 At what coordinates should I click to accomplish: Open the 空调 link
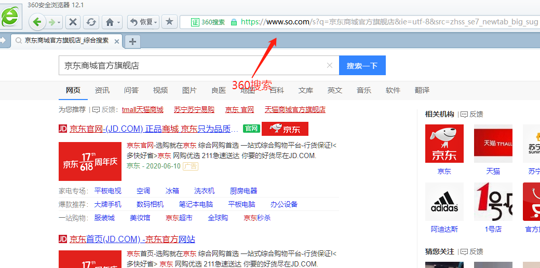point(143,191)
